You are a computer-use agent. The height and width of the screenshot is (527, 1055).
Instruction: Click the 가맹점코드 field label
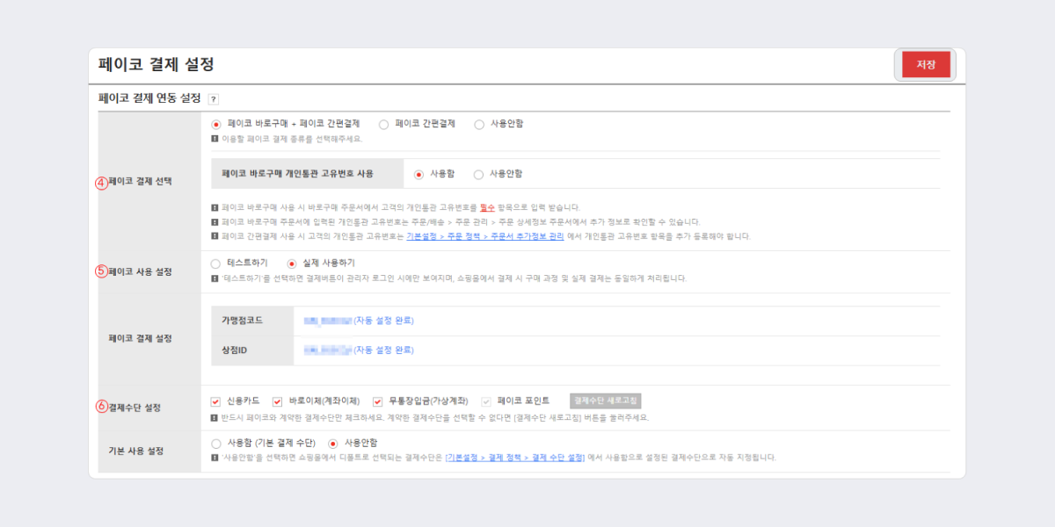243,321
